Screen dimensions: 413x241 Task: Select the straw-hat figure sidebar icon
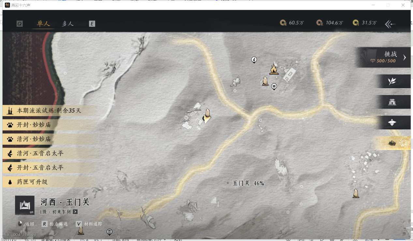[x=392, y=123]
